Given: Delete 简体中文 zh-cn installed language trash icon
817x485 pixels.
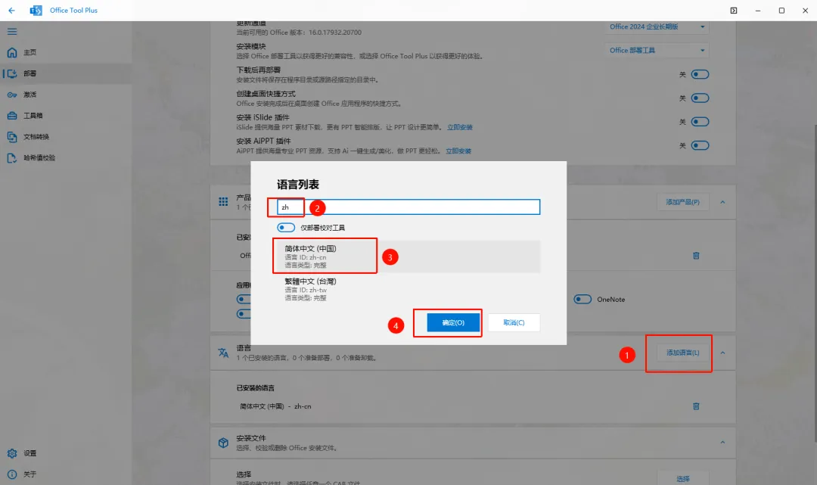Looking at the screenshot, I should pos(696,406).
